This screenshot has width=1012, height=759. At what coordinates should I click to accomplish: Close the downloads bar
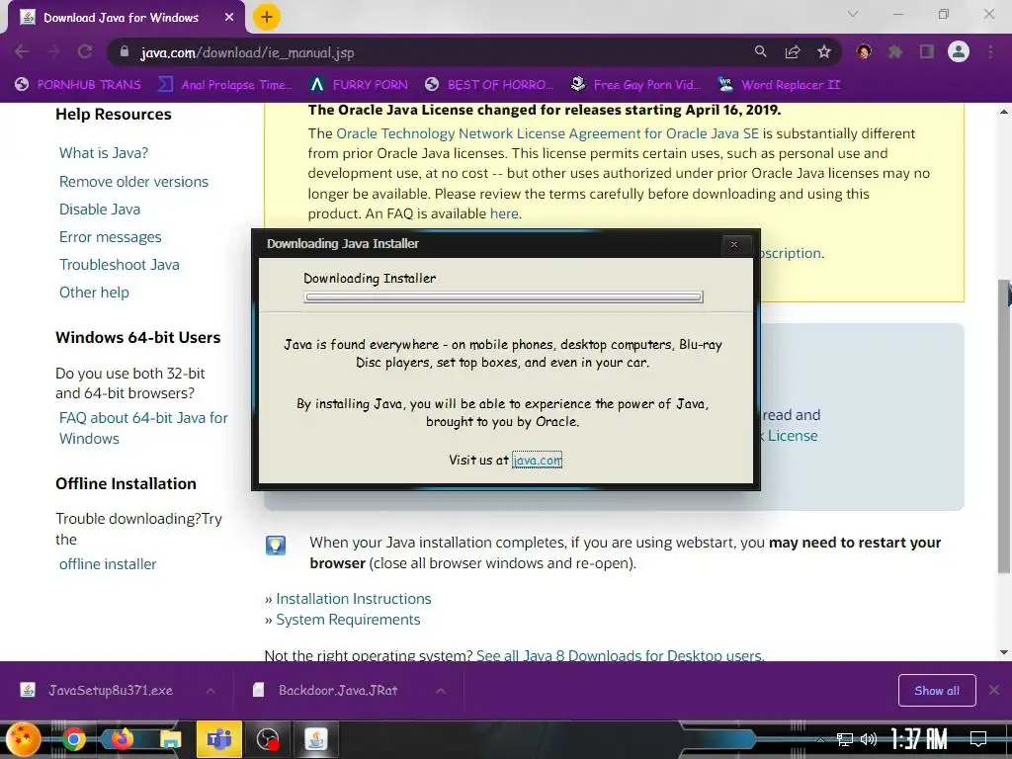(x=994, y=691)
